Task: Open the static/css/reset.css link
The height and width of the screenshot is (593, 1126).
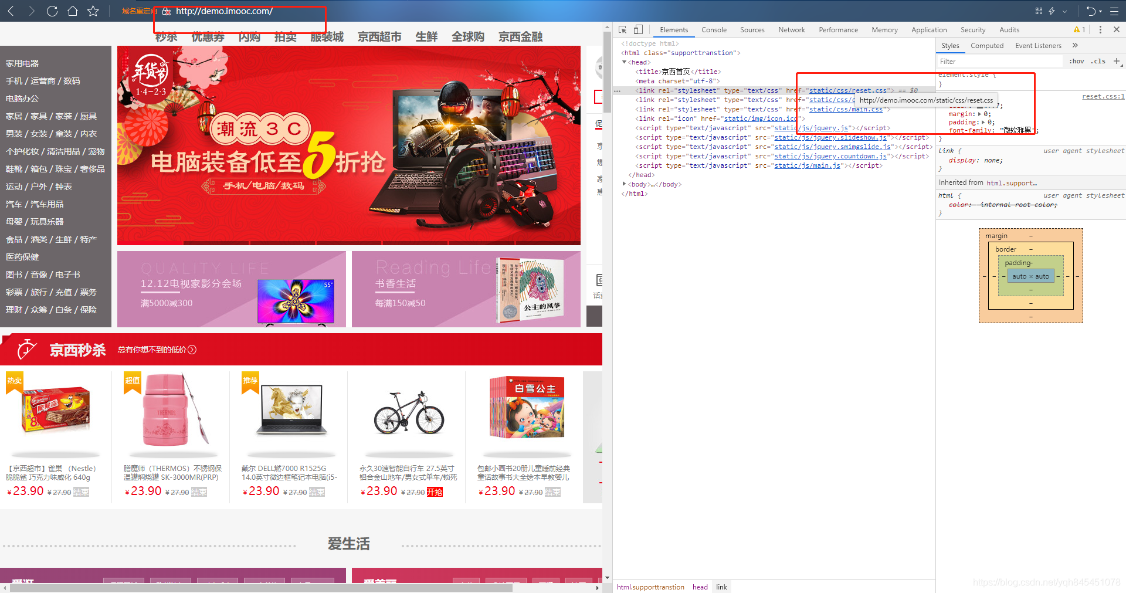Action: click(848, 90)
